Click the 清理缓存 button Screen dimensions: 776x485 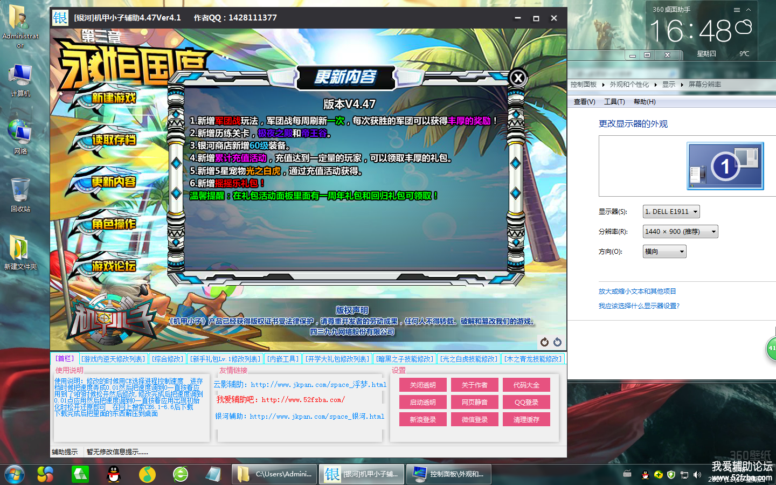click(526, 419)
